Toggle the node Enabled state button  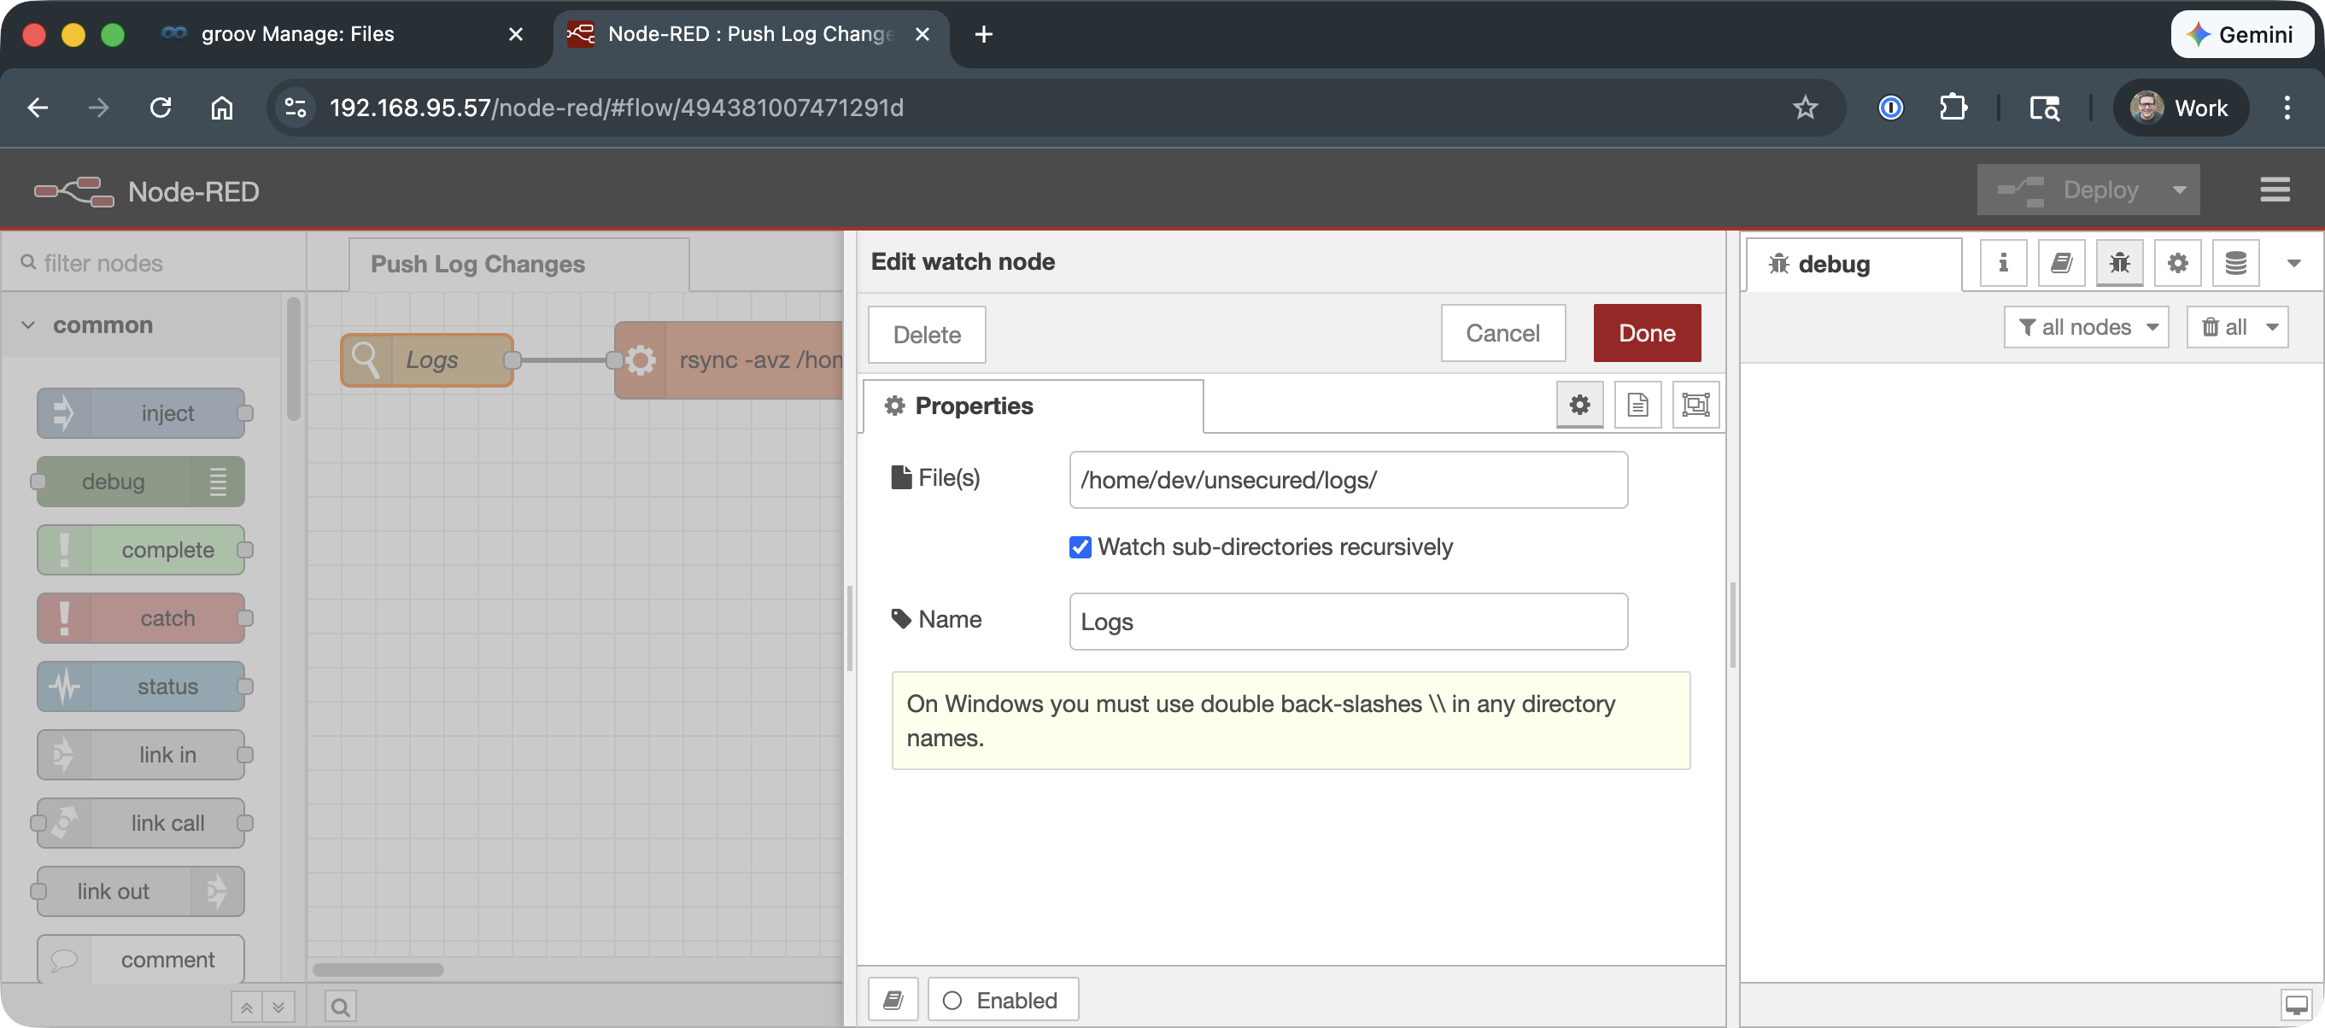coord(1002,1000)
